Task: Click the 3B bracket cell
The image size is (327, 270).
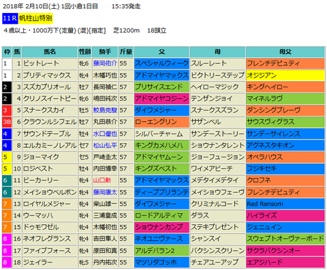Action: pos(7,122)
